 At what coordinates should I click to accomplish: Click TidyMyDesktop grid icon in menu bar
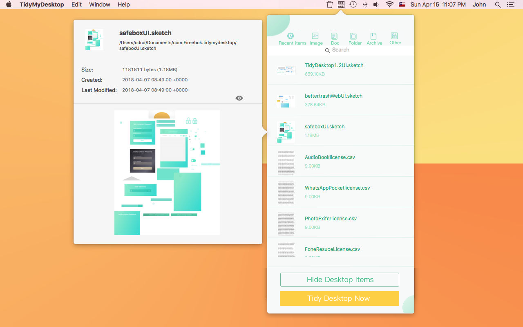(341, 4)
